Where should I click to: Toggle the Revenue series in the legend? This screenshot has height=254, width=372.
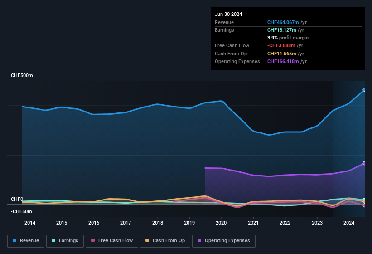26,241
